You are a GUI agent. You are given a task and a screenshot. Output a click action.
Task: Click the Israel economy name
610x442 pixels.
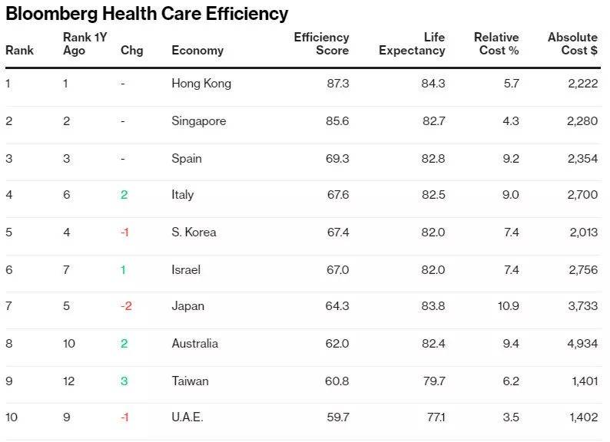[x=186, y=269]
